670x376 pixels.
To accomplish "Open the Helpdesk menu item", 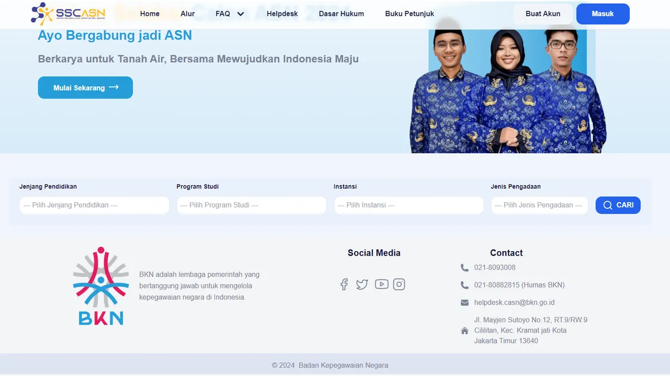I will 282,14.
